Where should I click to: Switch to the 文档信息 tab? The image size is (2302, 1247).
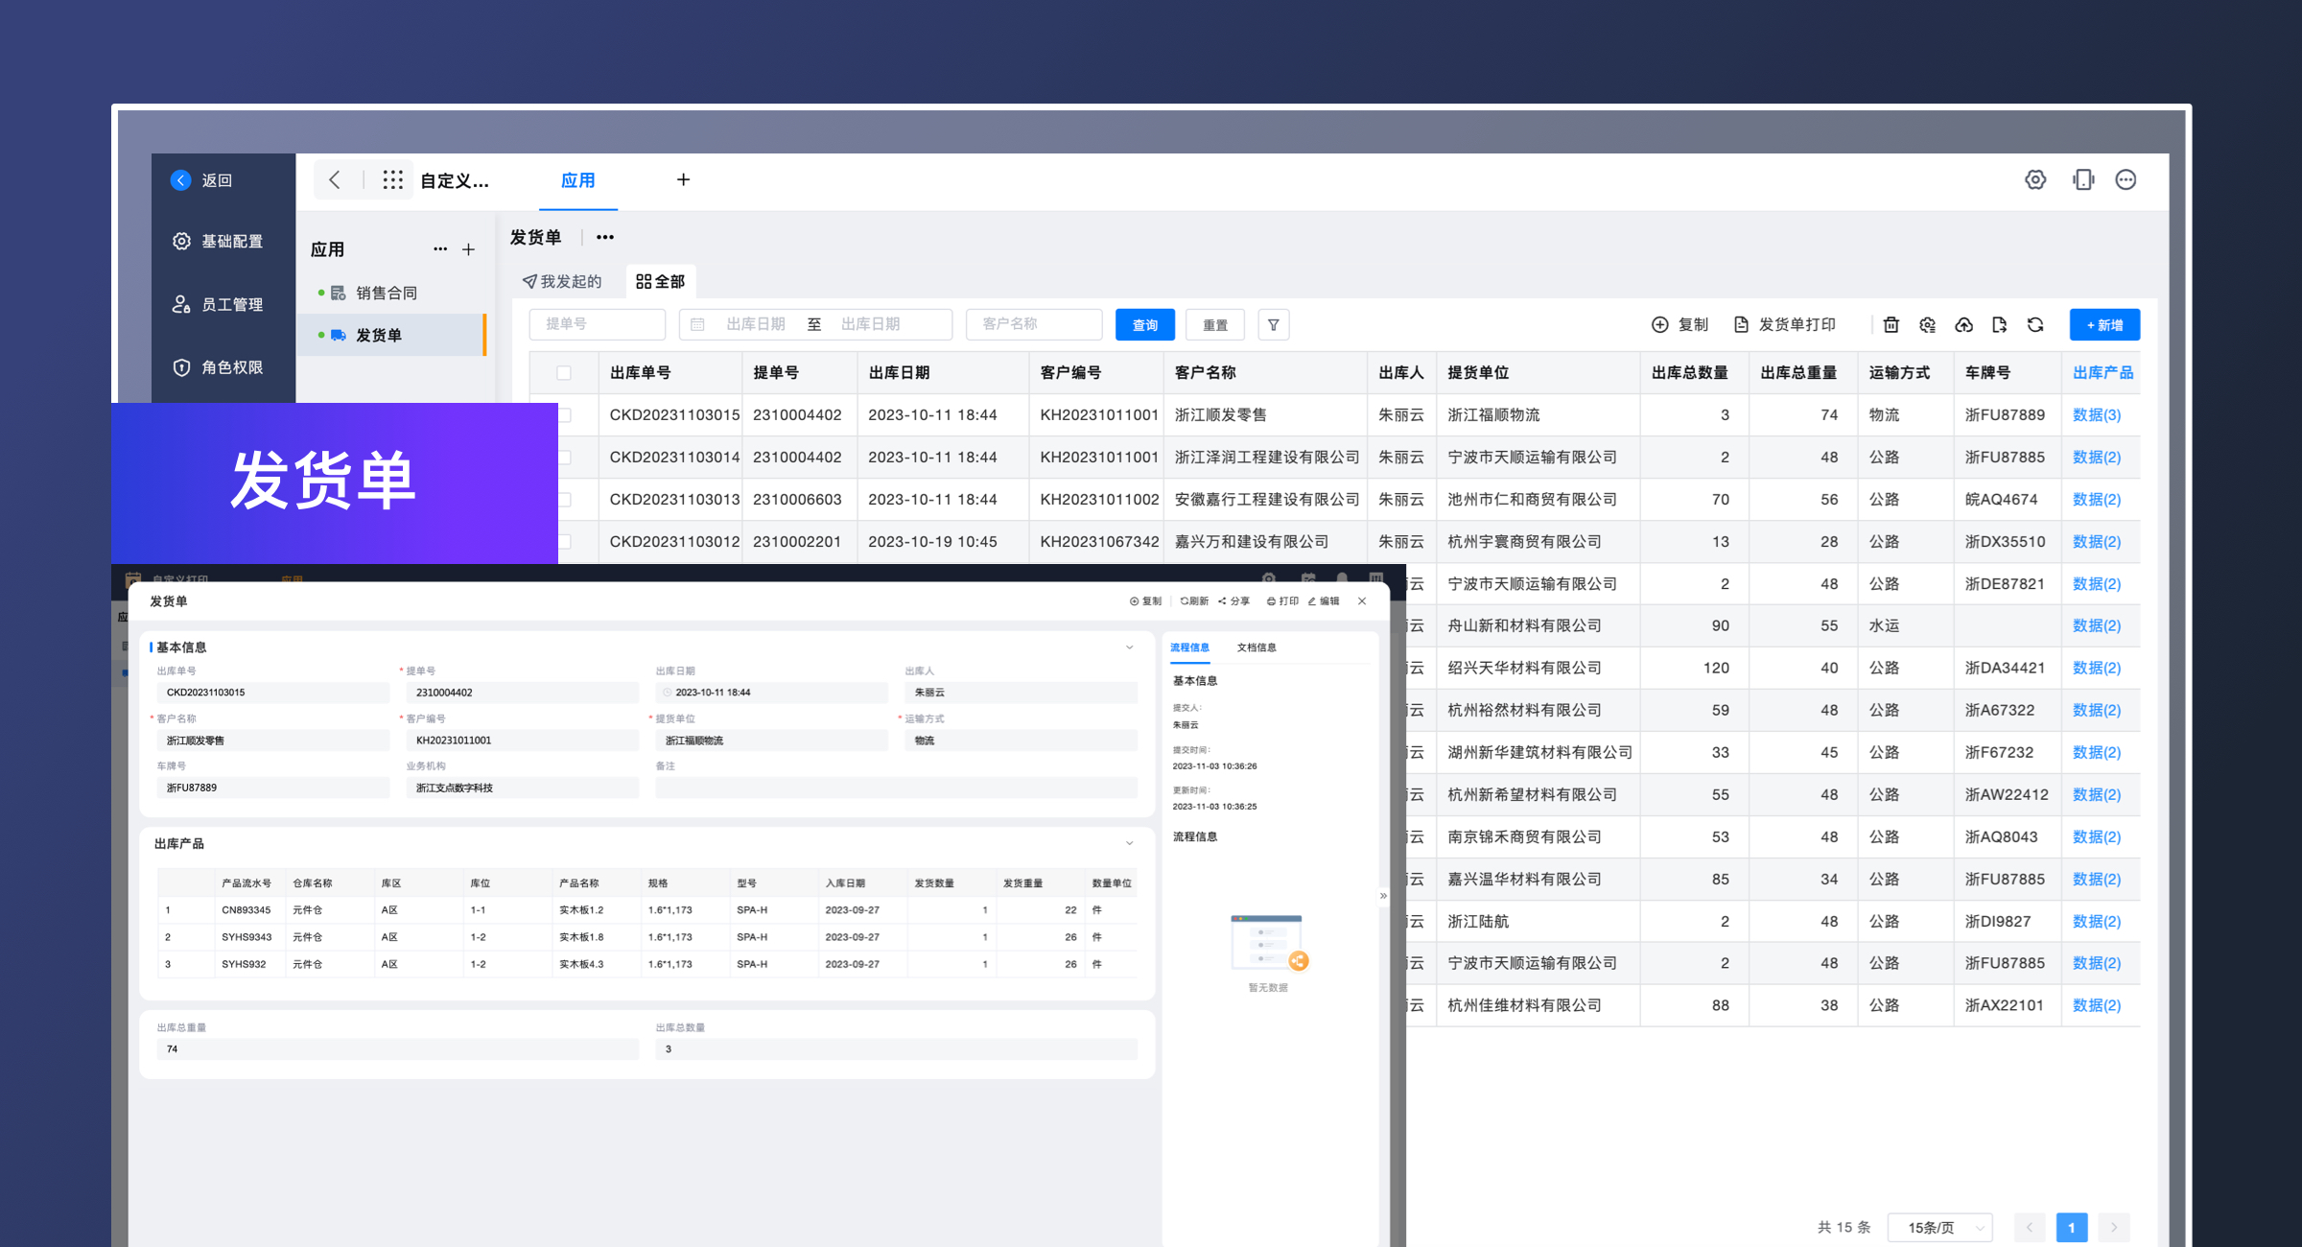(x=1256, y=647)
